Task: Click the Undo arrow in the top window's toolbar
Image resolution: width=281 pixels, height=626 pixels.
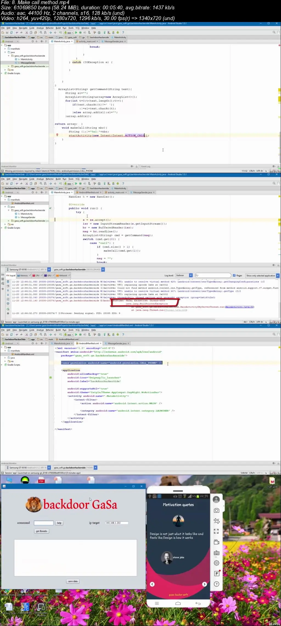Action: 17,33
